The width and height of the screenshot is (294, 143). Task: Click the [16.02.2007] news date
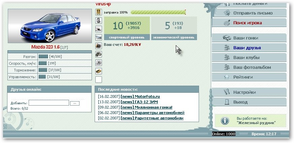point(109,97)
